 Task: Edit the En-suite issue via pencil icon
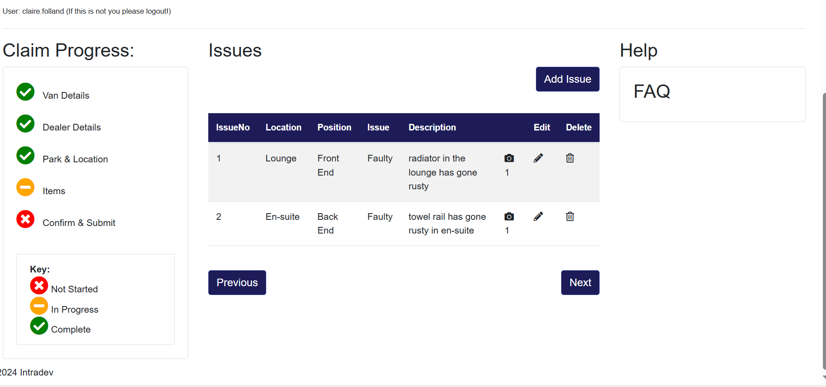538,217
